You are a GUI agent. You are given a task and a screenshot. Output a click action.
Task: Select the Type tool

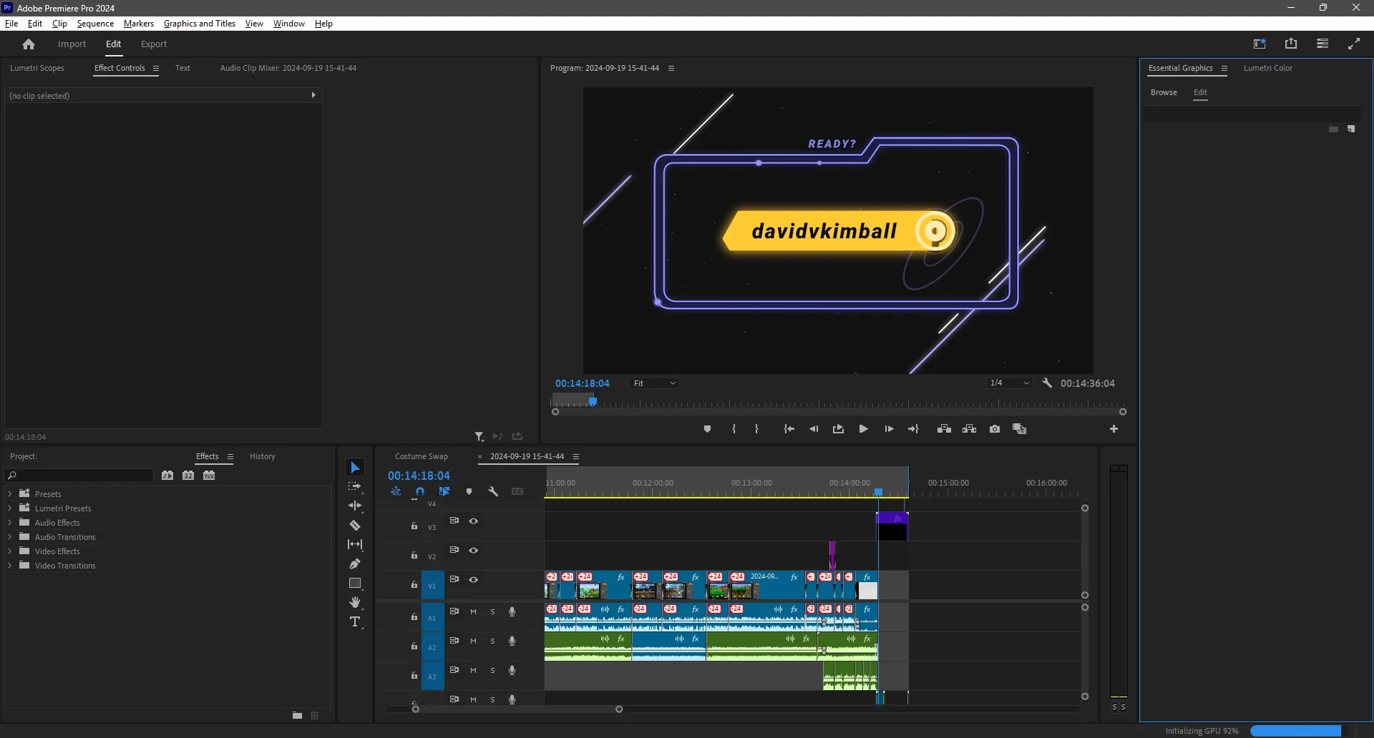tap(356, 622)
